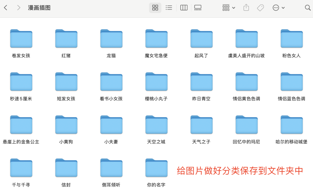Viewport: 313px width, 192px height.
Task: Select the 回忆中的玛尼 folder icon
Action: click(x=247, y=125)
